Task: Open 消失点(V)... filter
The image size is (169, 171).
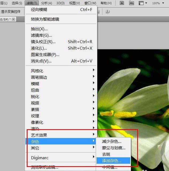Action: [x=61, y=61]
